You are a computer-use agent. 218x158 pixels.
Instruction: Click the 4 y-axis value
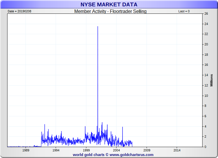pos(205,126)
